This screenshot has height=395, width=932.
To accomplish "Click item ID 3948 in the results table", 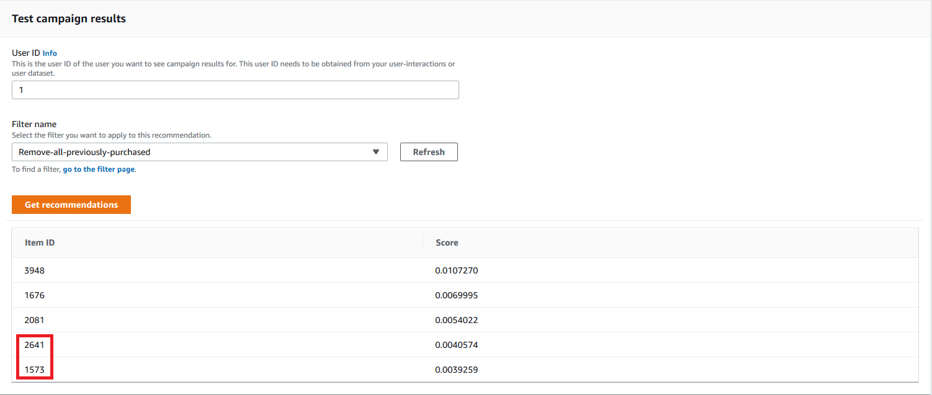I will tap(34, 270).
